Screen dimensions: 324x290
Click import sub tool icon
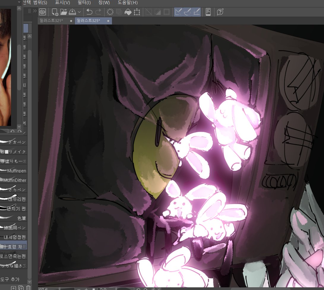pos(13,288)
